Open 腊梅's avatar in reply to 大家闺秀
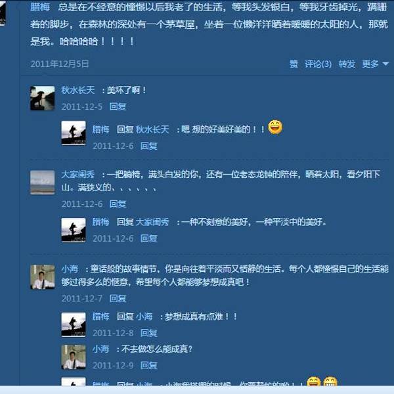 (x=74, y=230)
